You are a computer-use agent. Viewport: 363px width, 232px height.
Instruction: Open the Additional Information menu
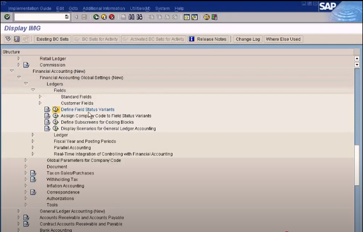pyautogui.click(x=104, y=8)
